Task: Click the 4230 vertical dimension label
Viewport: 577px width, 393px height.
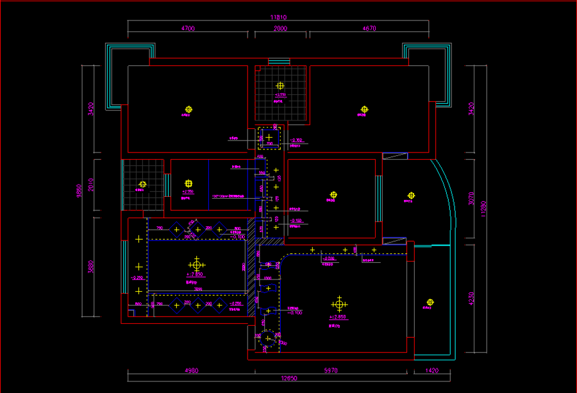Action: coord(471,298)
